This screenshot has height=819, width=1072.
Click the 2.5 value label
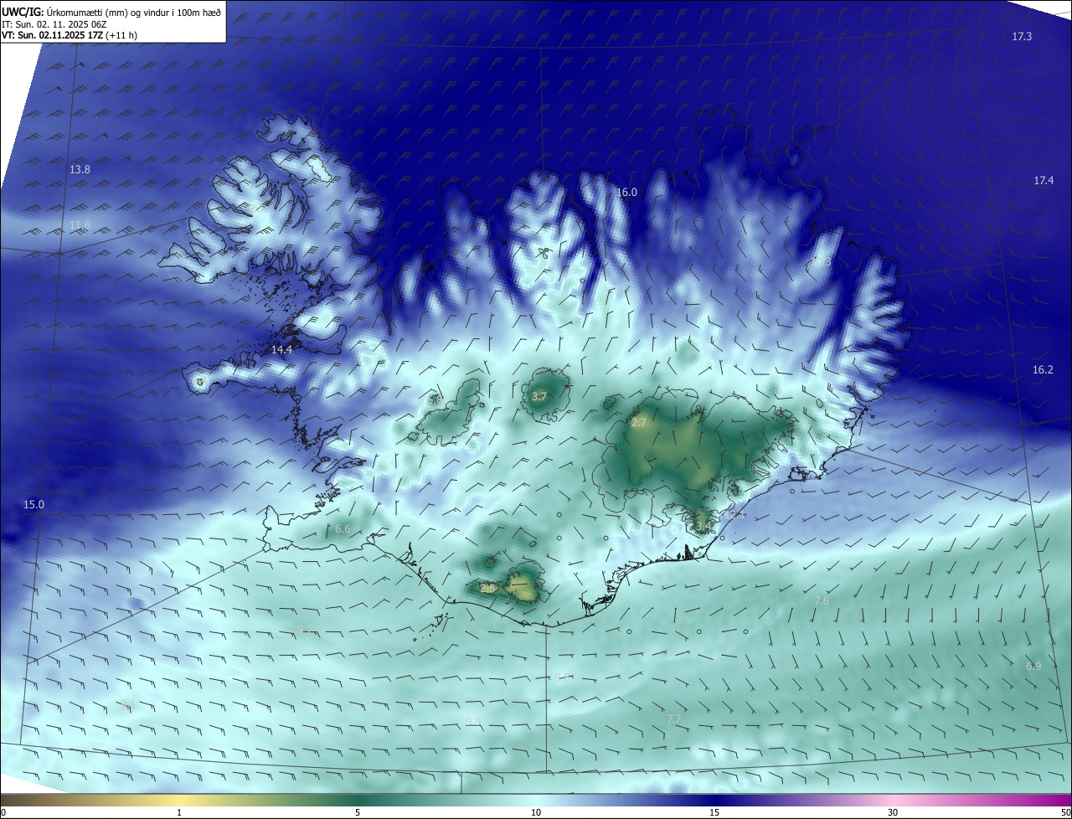coord(487,589)
